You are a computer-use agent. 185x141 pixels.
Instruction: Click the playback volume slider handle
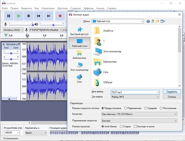click(x=53, y=25)
